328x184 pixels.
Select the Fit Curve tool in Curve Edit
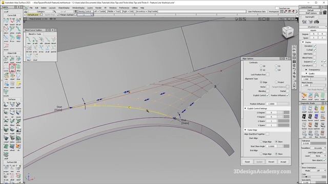[12, 38]
